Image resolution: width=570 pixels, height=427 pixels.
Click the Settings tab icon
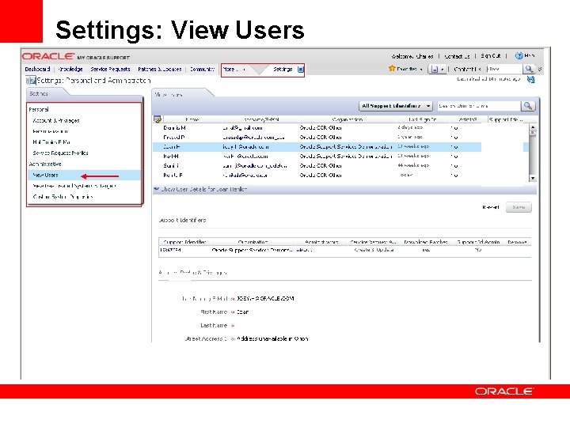[x=301, y=69]
